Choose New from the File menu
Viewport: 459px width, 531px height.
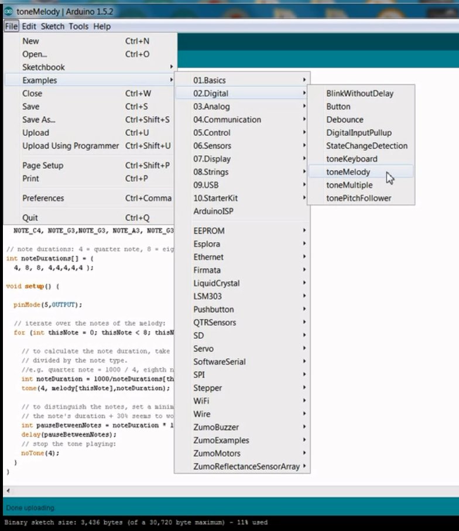[x=90, y=41]
